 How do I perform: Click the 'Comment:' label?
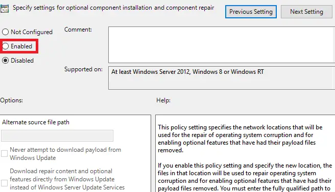coord(78,30)
